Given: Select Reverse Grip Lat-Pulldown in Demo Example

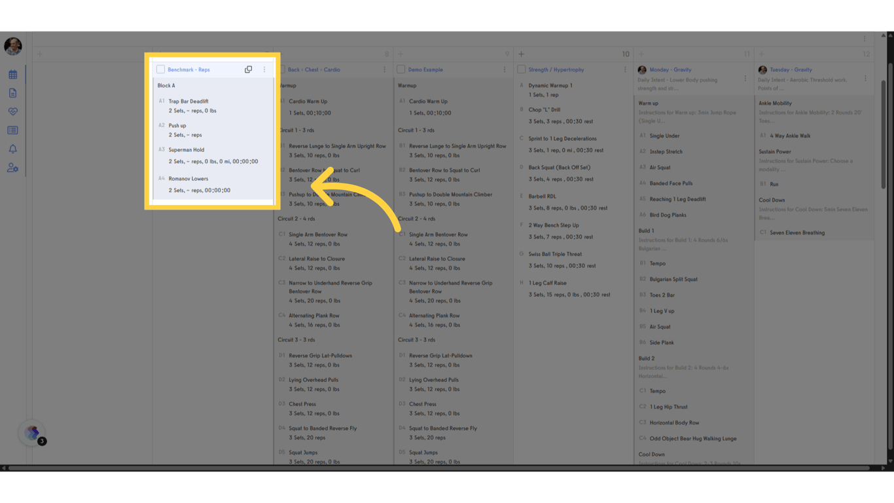Looking at the screenshot, I should click(440, 356).
